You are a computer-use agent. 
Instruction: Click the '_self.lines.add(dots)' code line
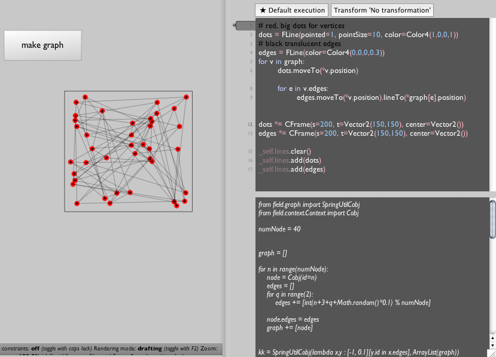tap(290, 160)
